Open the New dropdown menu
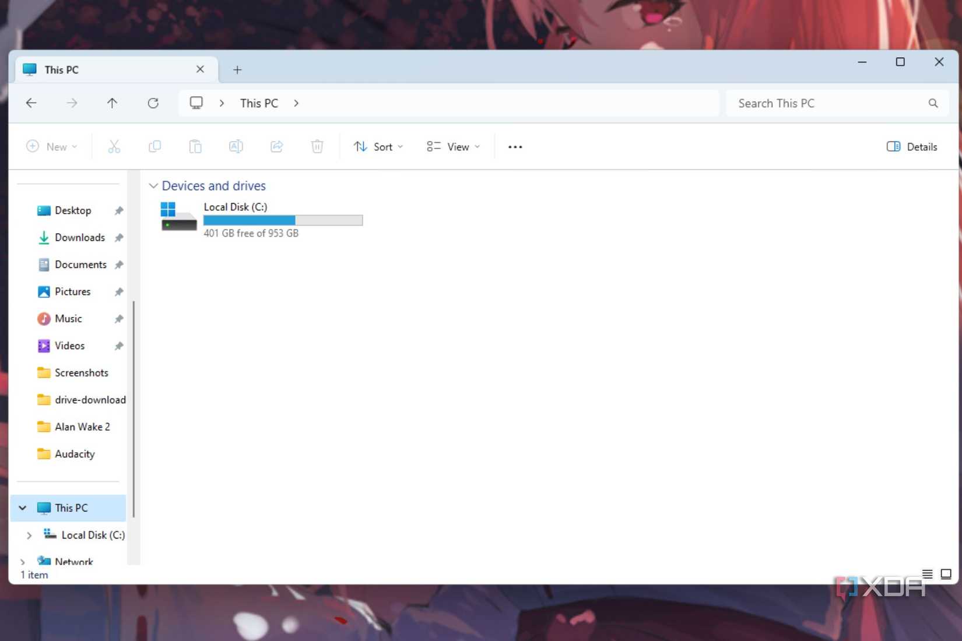The image size is (962, 641). tap(51, 147)
